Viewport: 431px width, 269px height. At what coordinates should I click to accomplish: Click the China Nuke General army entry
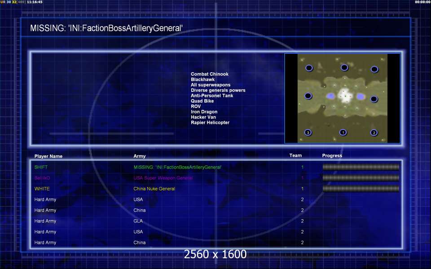click(x=154, y=189)
